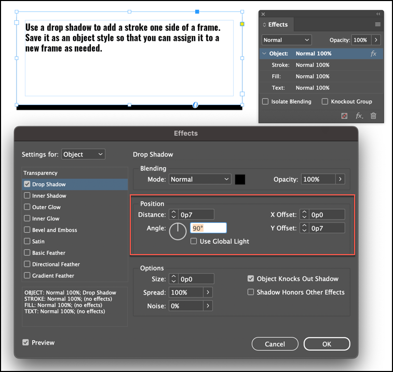The image size is (393, 372).
Task: Click the X Offset stepper arrows
Action: point(304,215)
